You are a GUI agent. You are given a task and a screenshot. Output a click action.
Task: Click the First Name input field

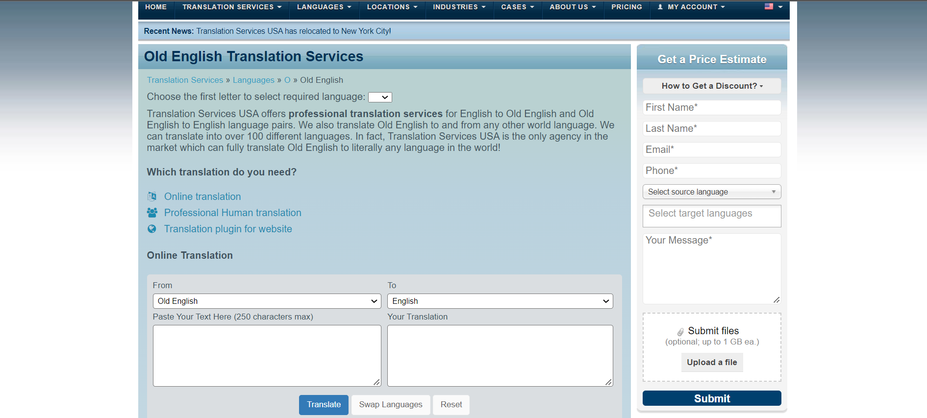712,107
